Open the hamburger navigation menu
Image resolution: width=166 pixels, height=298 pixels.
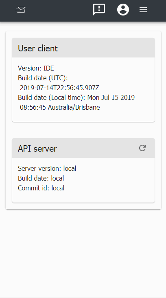[x=143, y=10]
